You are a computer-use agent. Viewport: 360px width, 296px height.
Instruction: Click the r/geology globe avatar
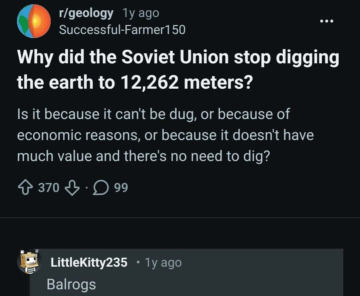tap(34, 21)
